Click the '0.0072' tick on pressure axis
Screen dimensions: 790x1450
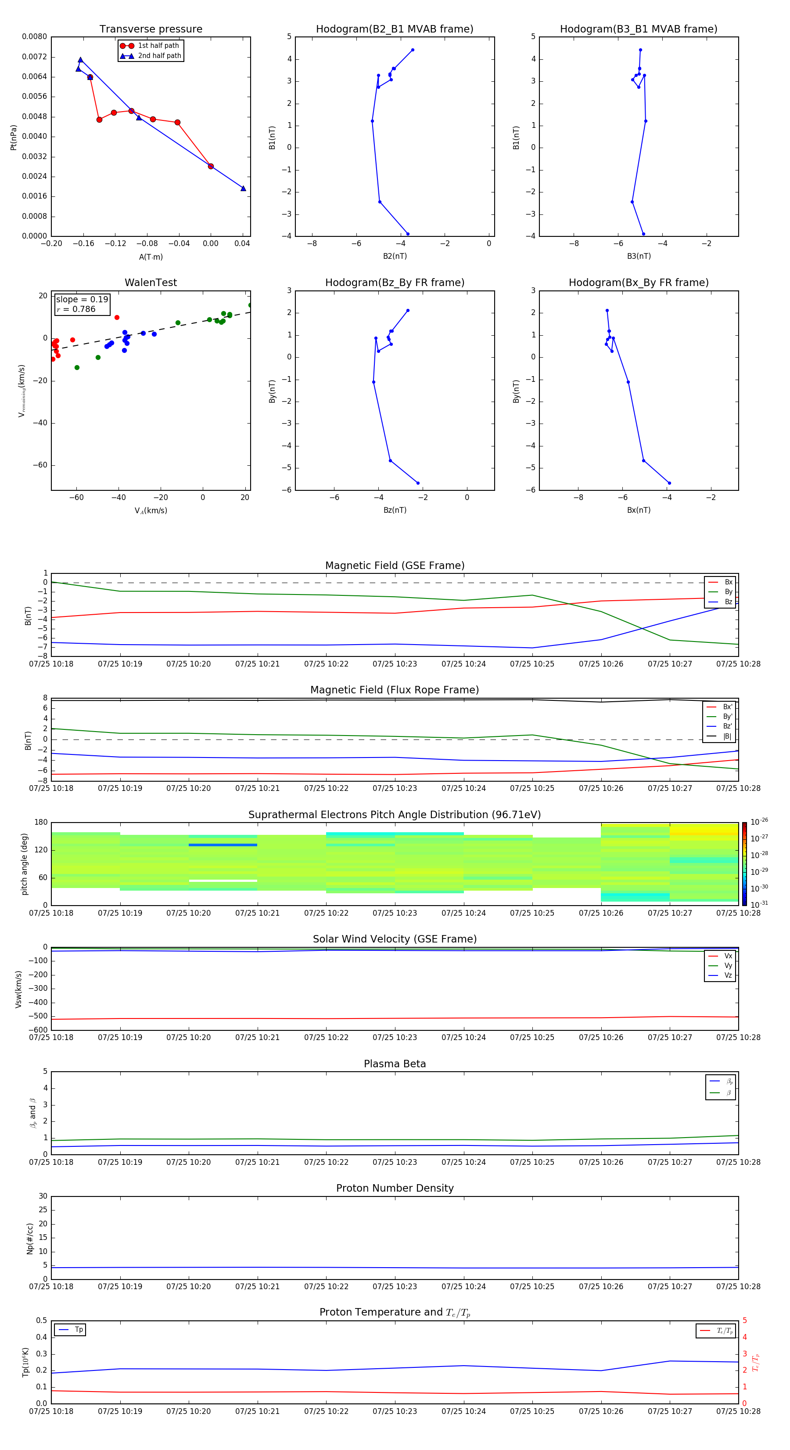[34, 57]
